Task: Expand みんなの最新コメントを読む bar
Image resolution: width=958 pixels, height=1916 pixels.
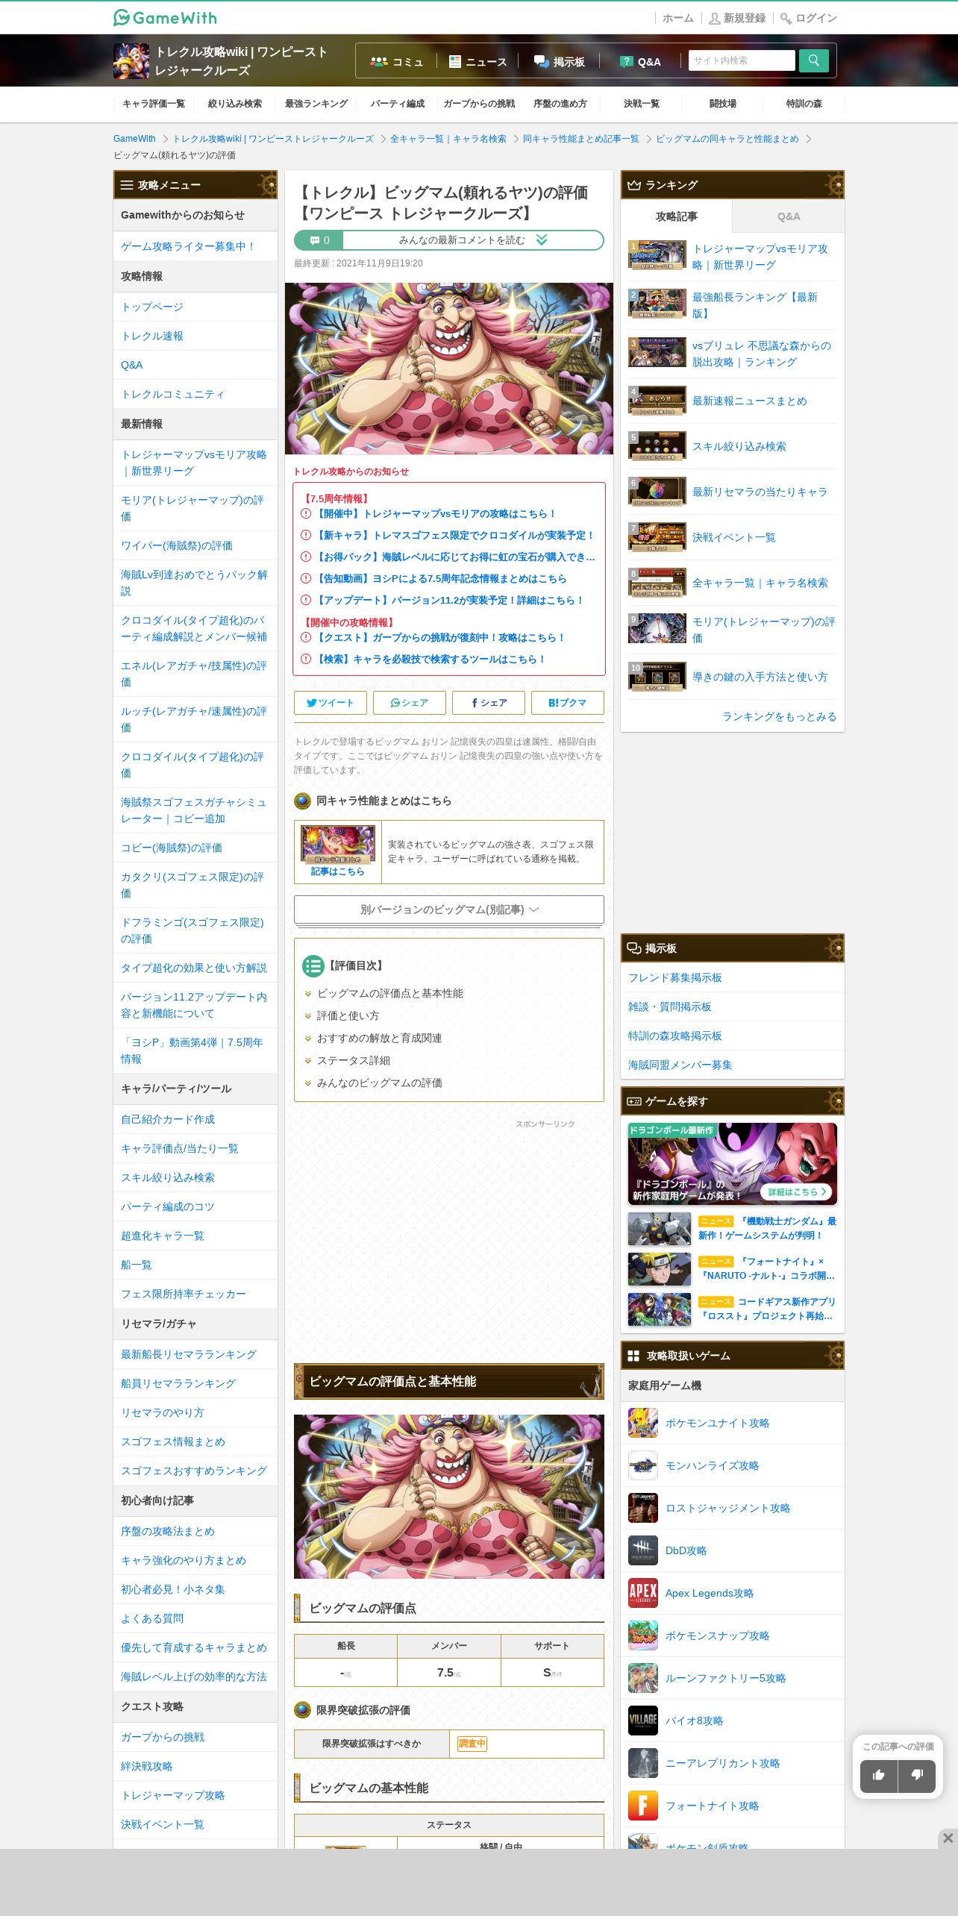Action: [448, 240]
